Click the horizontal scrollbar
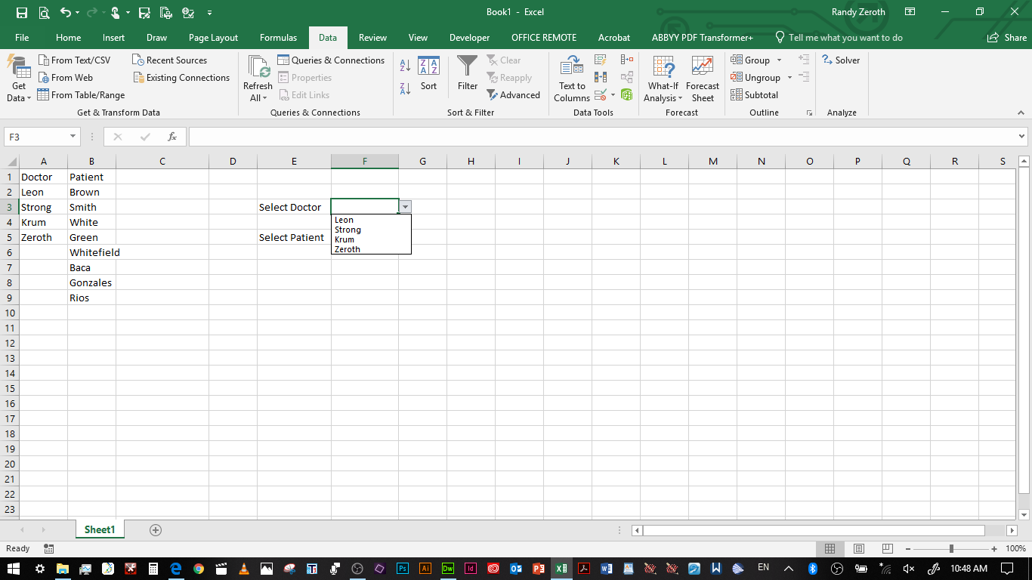This screenshot has height=580, width=1032. click(814, 530)
